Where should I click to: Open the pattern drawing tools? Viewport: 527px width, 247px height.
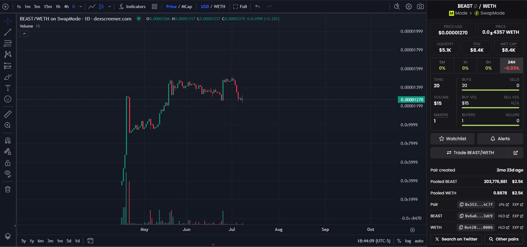point(7,54)
